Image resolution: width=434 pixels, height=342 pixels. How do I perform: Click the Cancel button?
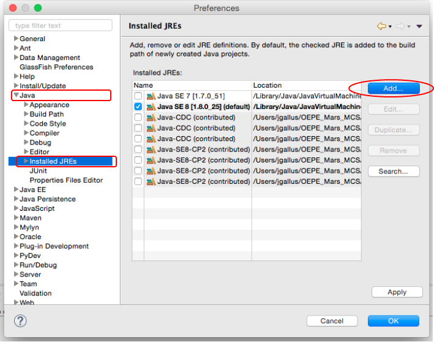tap(332, 321)
